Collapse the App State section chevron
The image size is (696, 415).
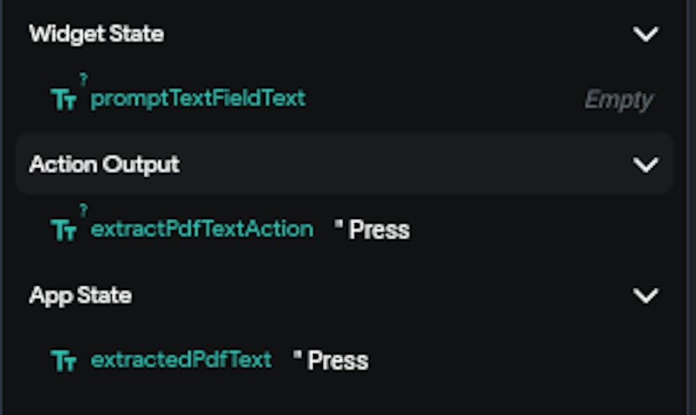[x=646, y=295]
